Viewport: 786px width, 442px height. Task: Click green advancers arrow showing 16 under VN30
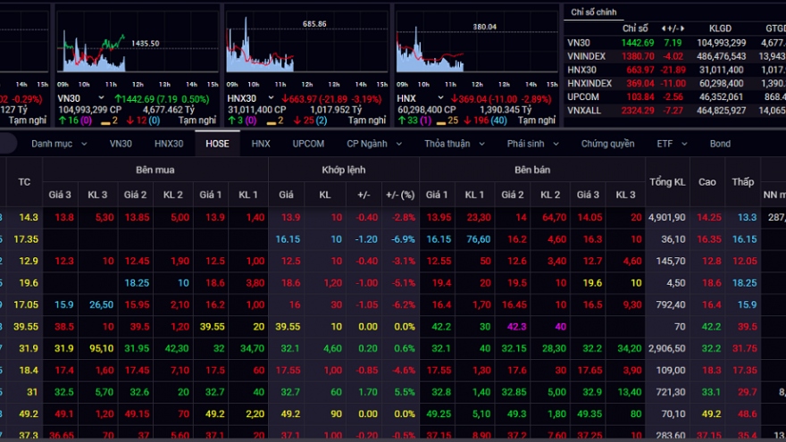[61, 120]
